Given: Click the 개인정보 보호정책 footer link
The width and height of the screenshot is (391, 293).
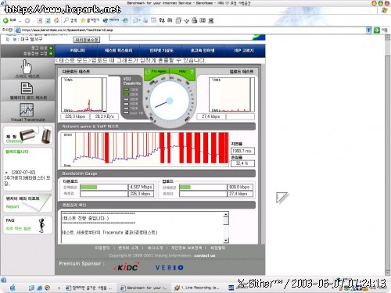Looking at the screenshot, I should 186,248.
